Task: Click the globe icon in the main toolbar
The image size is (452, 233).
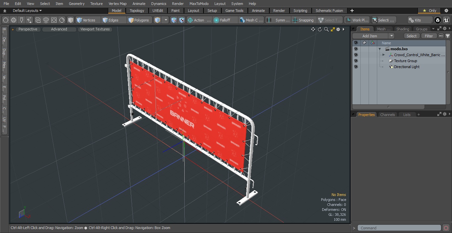Action: click(14, 20)
